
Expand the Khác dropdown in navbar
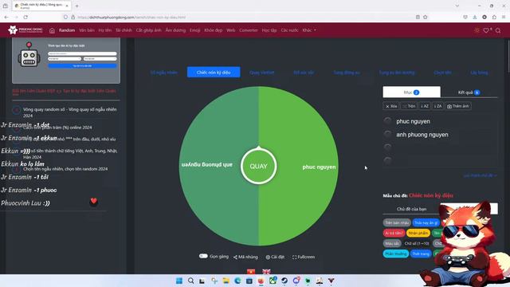(309, 30)
